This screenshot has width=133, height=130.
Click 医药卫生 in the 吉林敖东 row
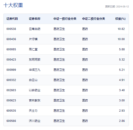[59, 100]
